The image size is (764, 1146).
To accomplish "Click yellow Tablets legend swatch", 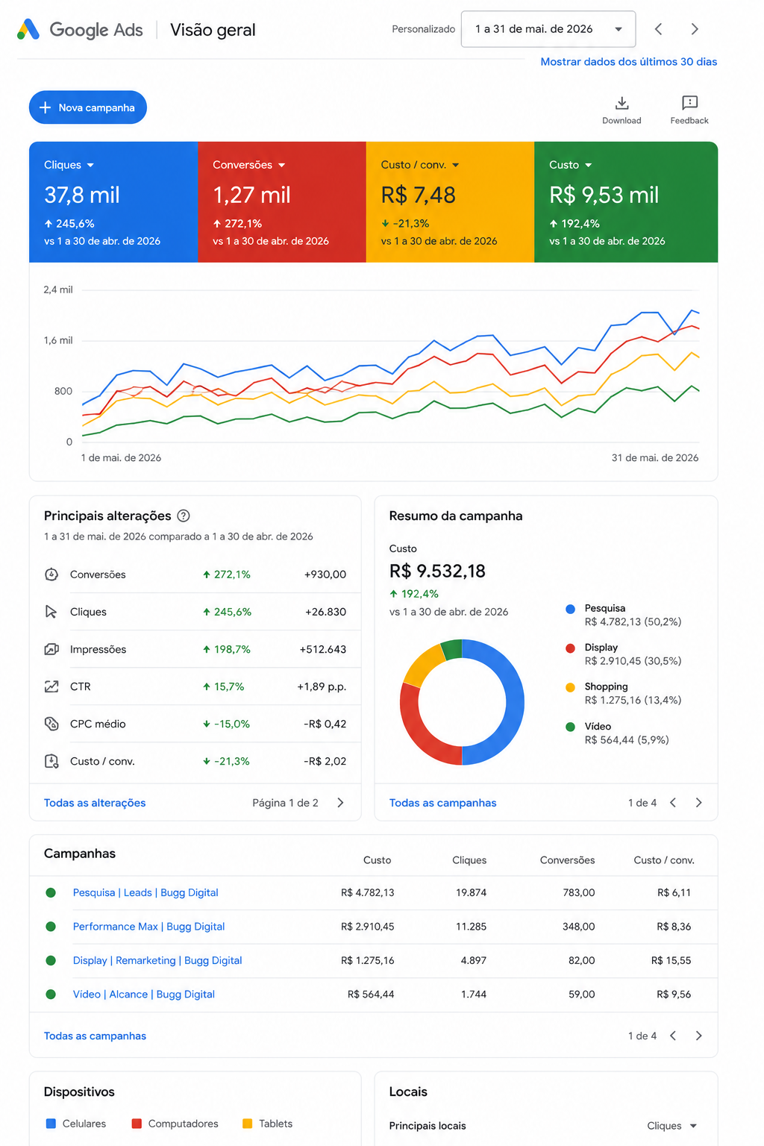I will (x=247, y=1124).
